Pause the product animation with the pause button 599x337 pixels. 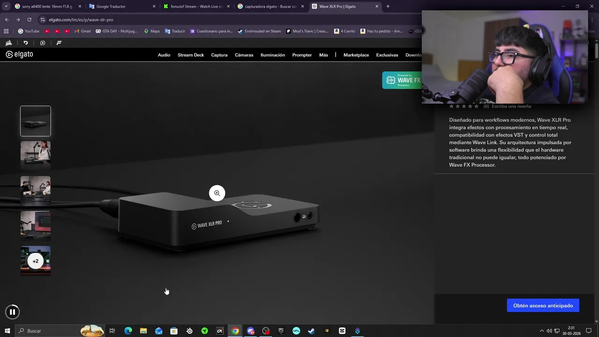(x=13, y=312)
